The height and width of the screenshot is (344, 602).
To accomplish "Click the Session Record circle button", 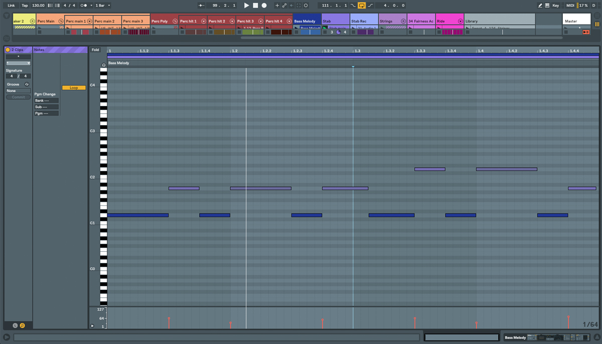I will click(306, 6).
